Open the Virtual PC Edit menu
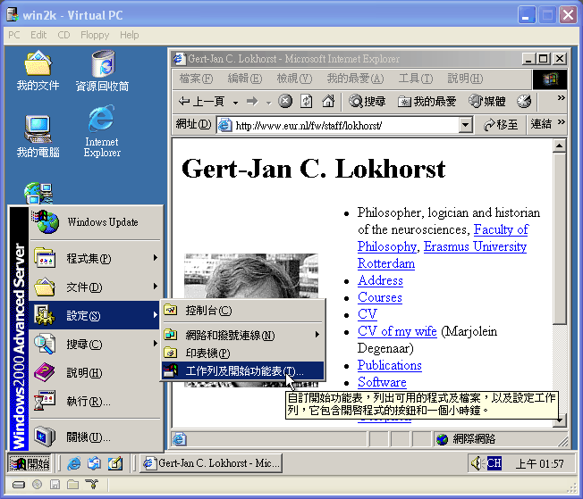Image resolution: width=583 pixels, height=499 pixels. 38,35
